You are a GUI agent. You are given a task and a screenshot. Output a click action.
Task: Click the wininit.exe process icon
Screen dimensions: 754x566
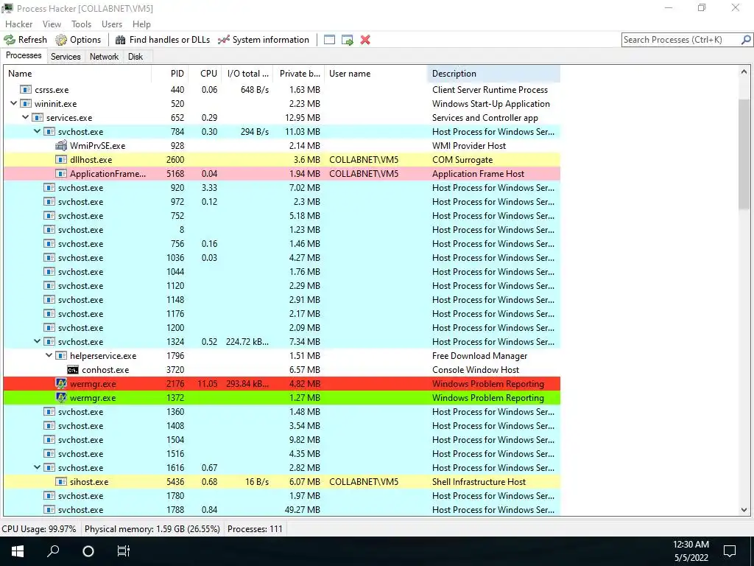(26, 103)
